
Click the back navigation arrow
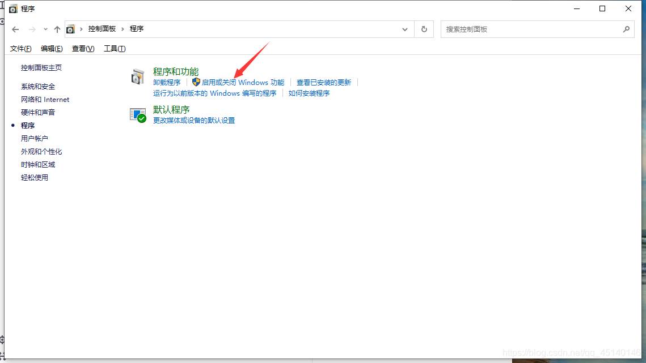(x=15, y=29)
